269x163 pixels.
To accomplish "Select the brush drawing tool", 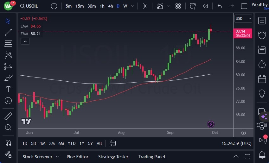I will [8, 78].
